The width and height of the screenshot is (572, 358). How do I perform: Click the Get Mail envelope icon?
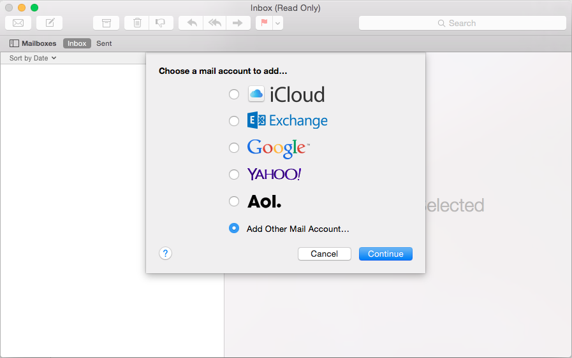pos(18,23)
